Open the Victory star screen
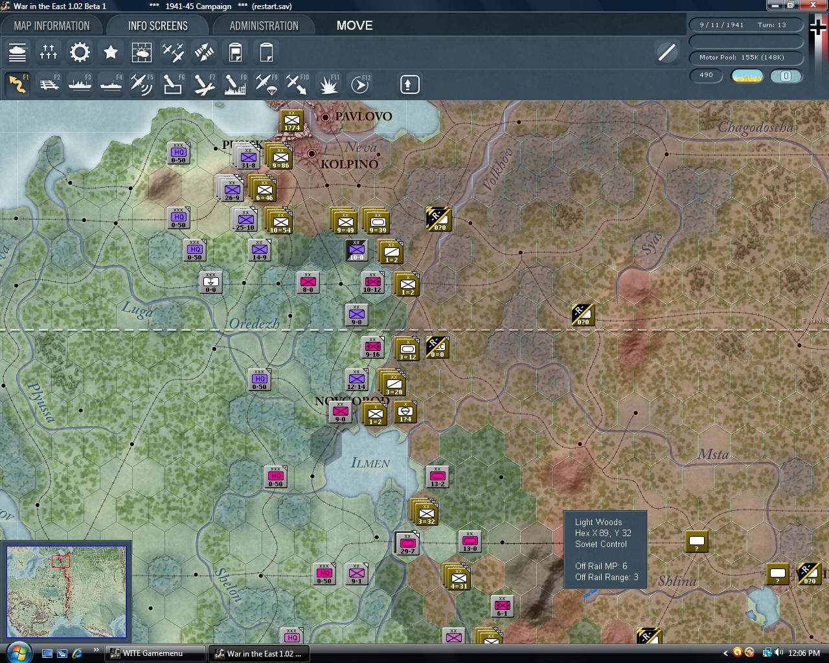 point(111,52)
